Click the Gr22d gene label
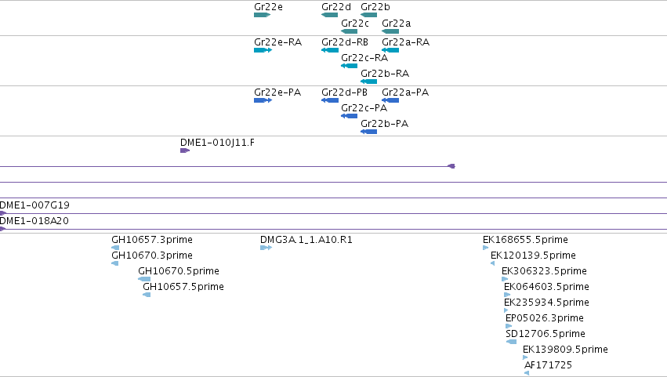This screenshot has width=667, height=377. click(336, 7)
